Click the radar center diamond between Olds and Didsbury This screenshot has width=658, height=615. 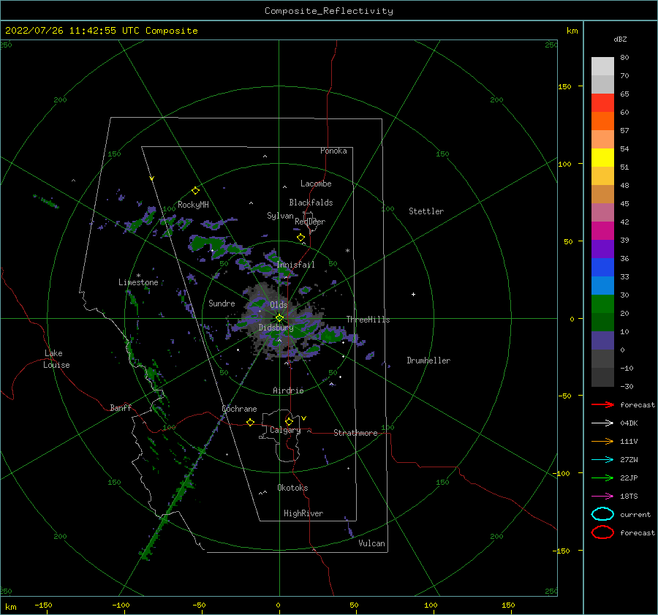pyautogui.click(x=279, y=318)
